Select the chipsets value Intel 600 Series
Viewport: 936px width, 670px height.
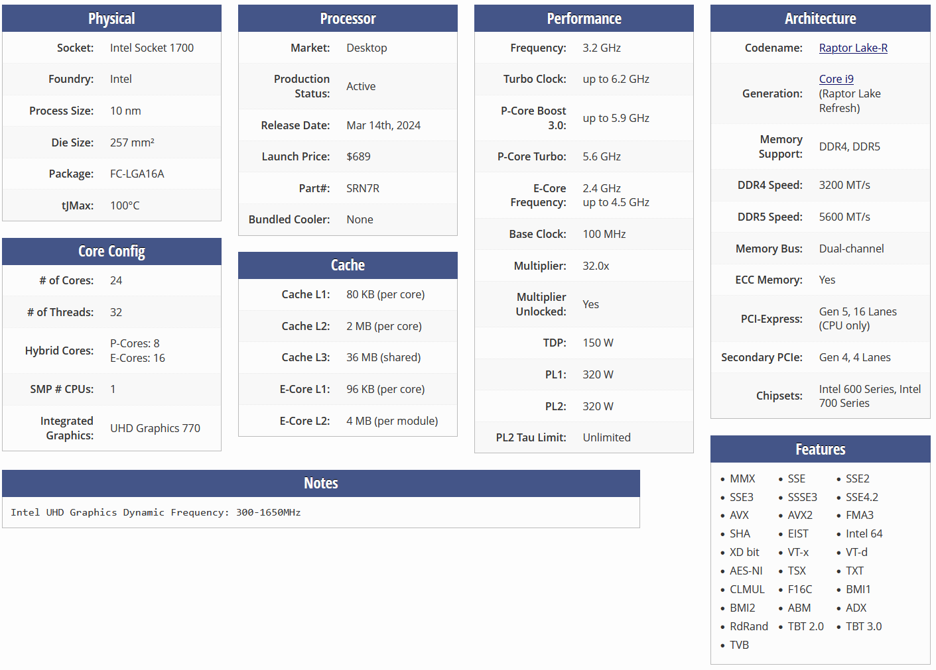[858, 389]
